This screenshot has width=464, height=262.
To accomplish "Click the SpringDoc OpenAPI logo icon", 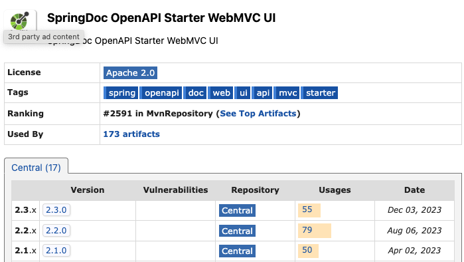I will click(x=20, y=21).
